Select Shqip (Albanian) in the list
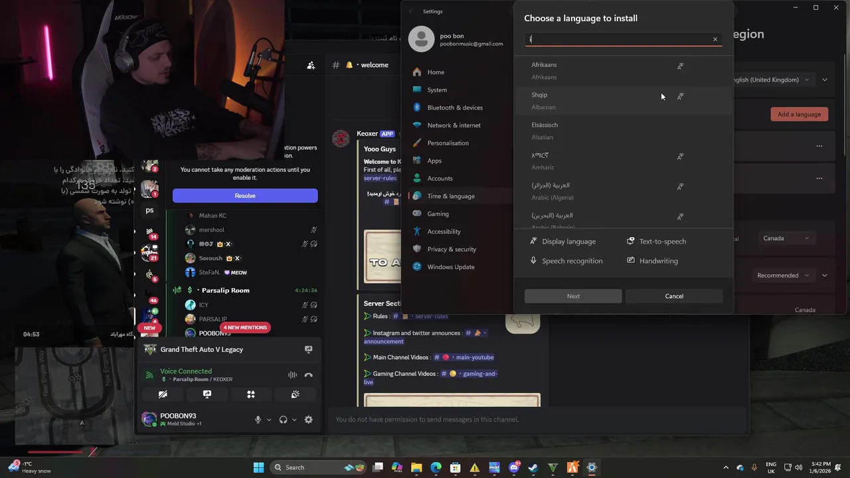 [623, 101]
